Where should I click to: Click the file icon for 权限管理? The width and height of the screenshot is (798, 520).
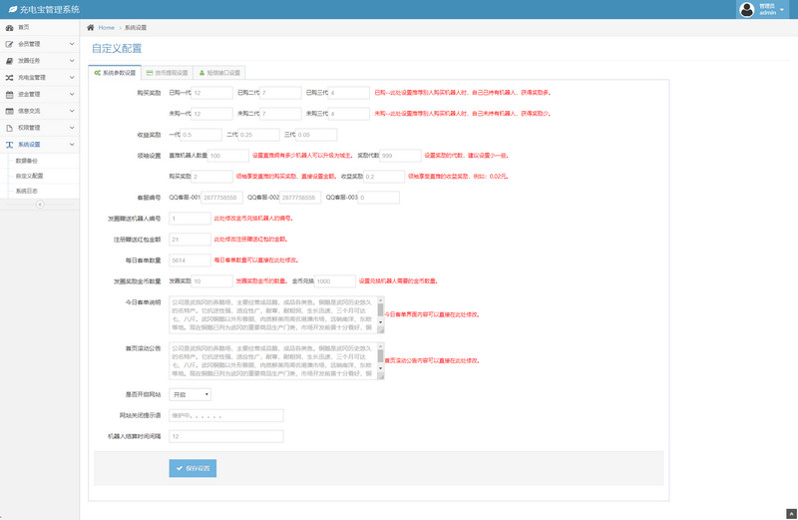(9, 128)
